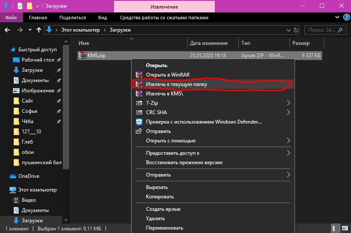Switch to the Главная ribbon tab
The width and height of the screenshot is (351, 233).
click(38, 18)
